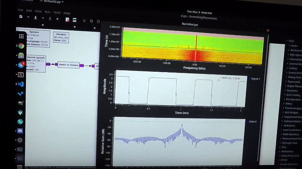The width and height of the screenshot is (302, 169).
Task: Launch Visual Studio Code from dock
Action: (21, 84)
